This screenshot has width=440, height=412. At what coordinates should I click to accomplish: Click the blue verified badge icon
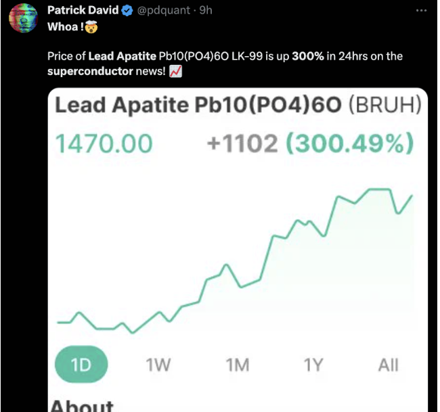tap(127, 11)
